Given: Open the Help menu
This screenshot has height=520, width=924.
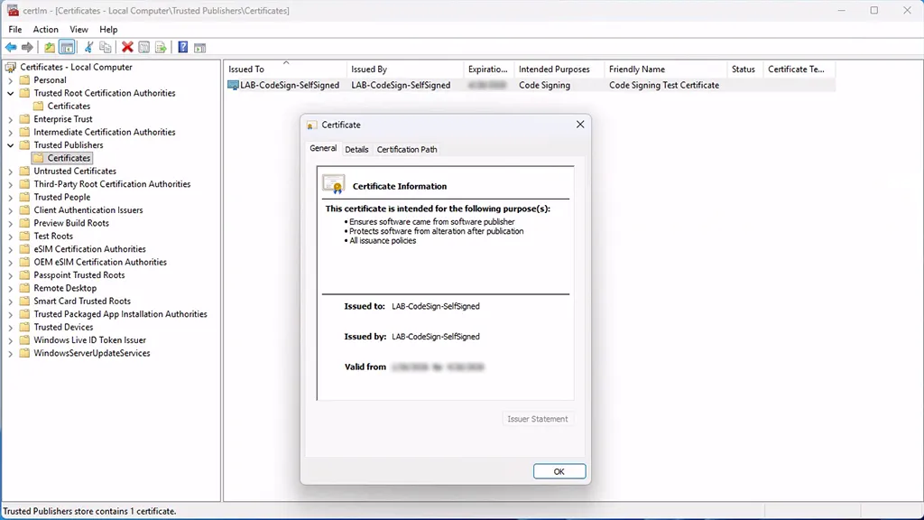Looking at the screenshot, I should (x=108, y=30).
